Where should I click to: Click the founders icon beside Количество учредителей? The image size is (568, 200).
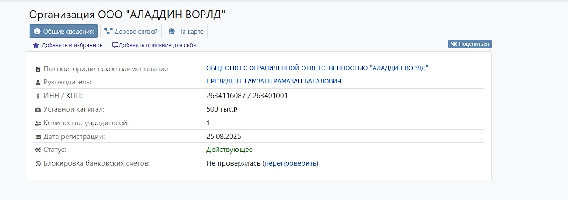[x=38, y=123]
